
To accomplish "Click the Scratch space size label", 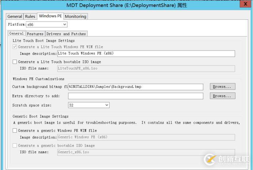I will [32, 105].
